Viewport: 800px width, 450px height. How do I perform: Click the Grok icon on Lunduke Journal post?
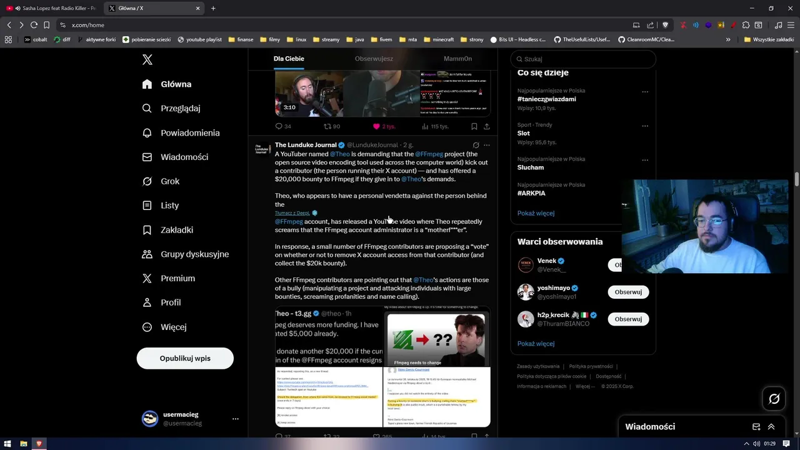476,145
